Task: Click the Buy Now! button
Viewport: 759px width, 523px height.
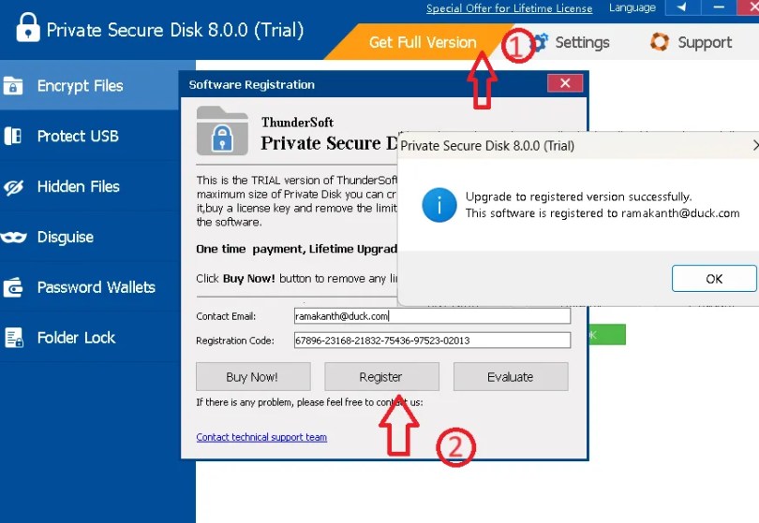Action: click(x=253, y=377)
